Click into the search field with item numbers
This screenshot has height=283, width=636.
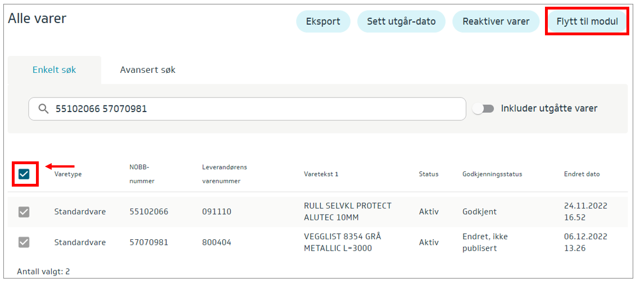(x=253, y=109)
